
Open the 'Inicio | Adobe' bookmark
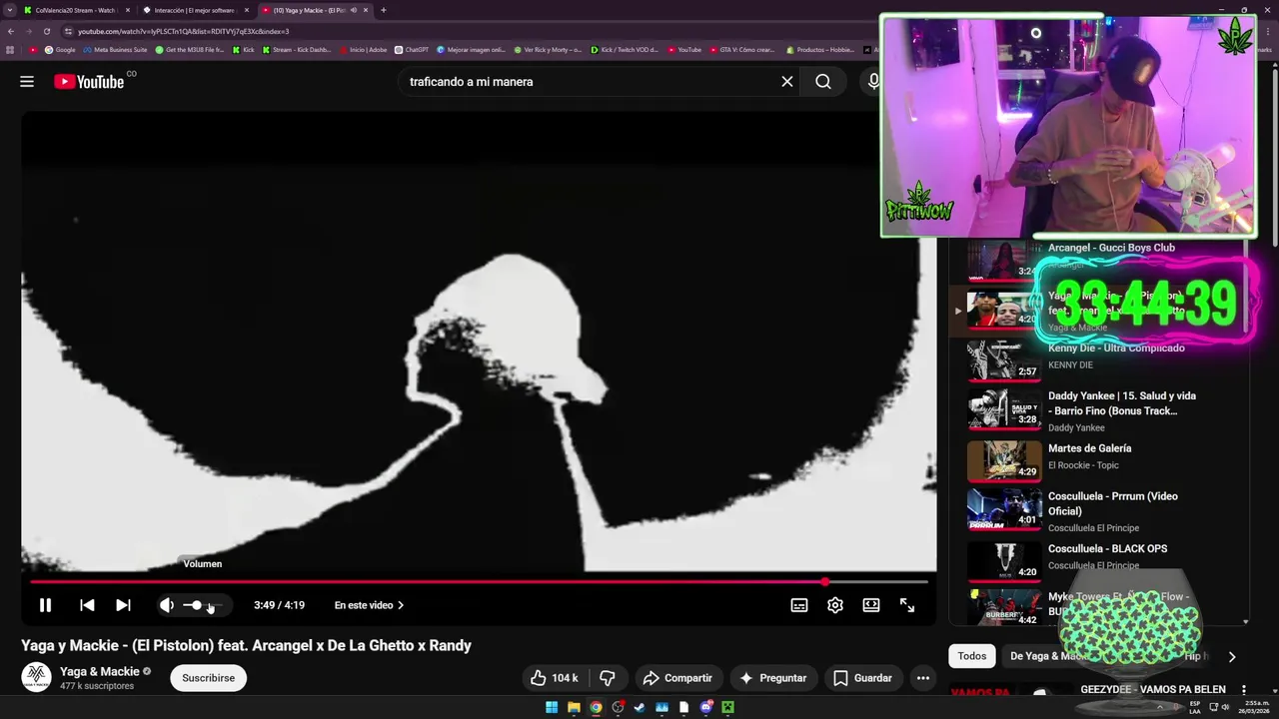coord(363,50)
